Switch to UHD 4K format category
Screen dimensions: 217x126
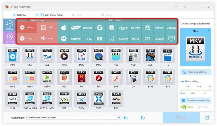[x=47, y=27]
